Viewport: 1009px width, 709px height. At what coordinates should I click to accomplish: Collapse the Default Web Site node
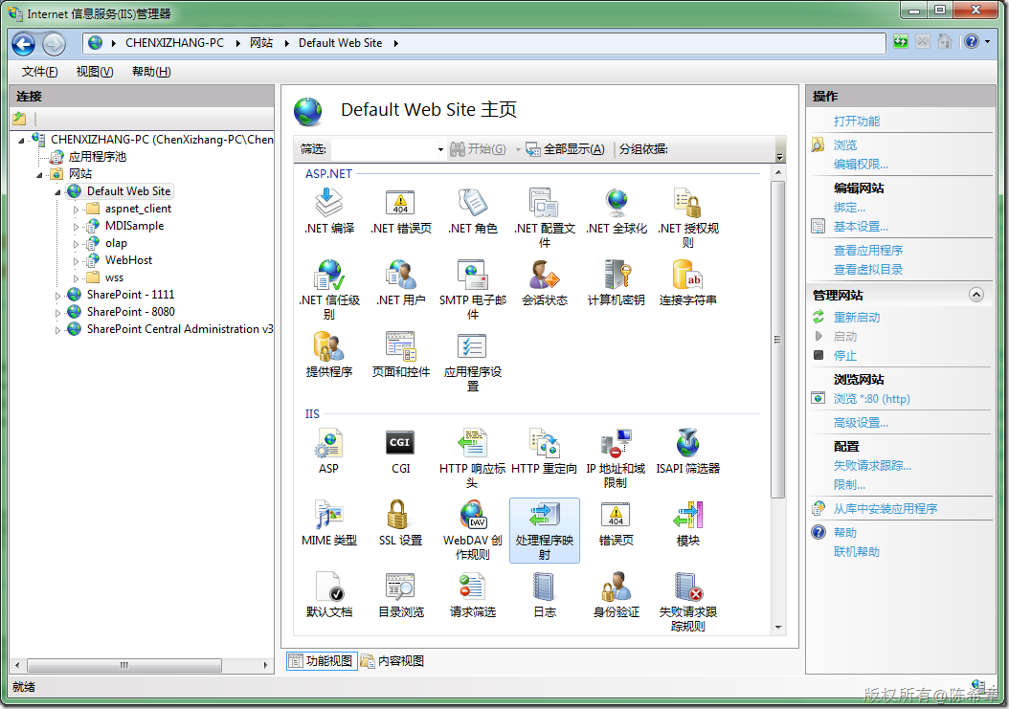[x=57, y=191]
